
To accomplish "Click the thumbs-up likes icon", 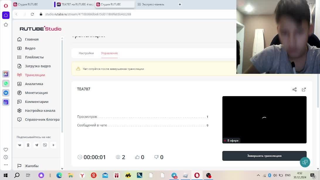I will coord(137,157).
